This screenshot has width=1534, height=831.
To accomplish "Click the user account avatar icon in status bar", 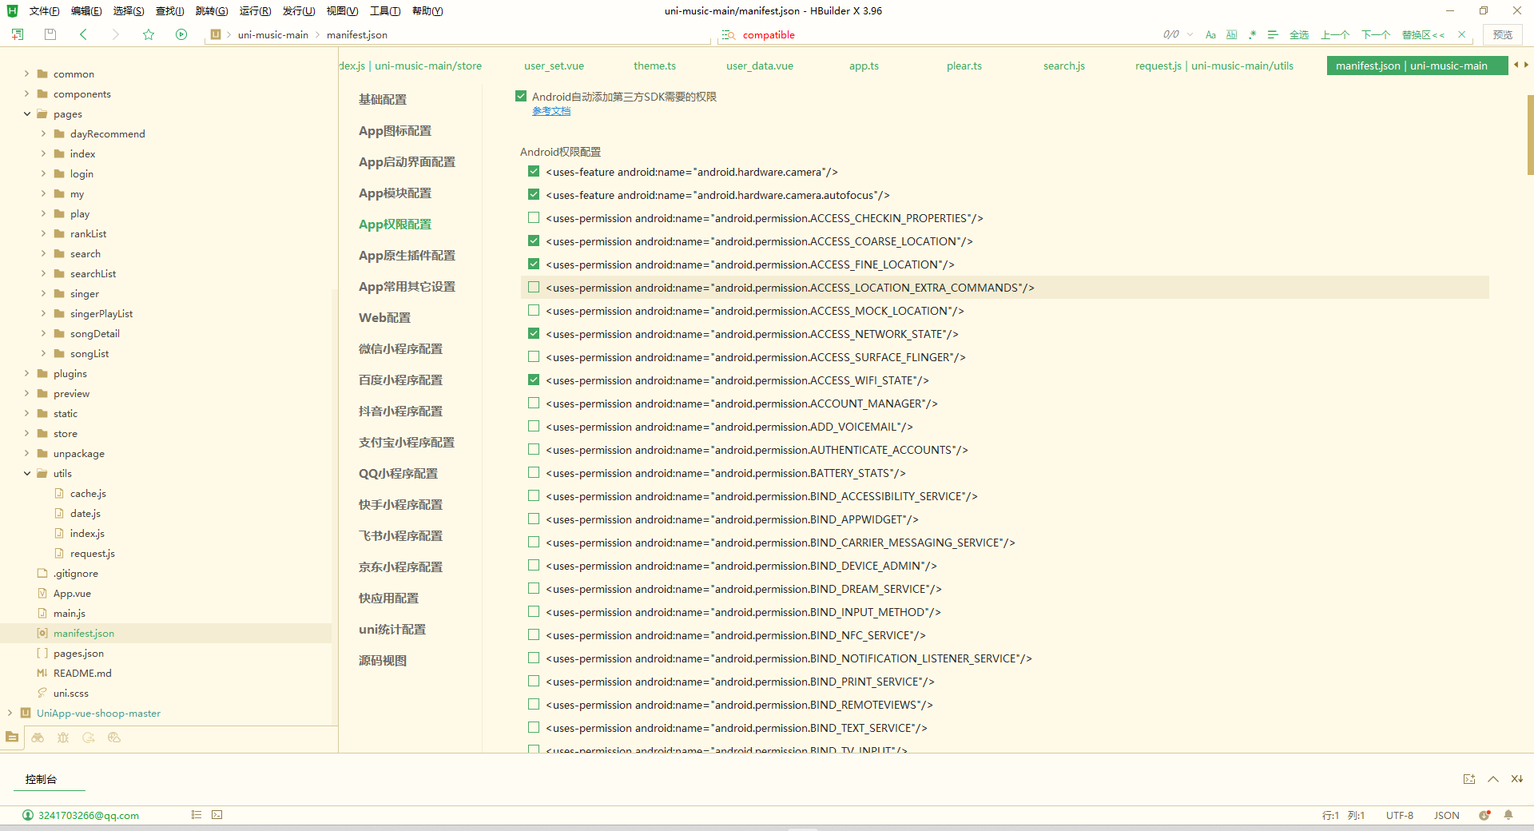I will coord(28,815).
